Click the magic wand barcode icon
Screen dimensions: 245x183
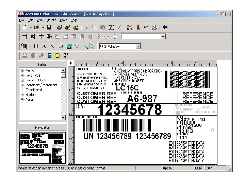click(24, 46)
